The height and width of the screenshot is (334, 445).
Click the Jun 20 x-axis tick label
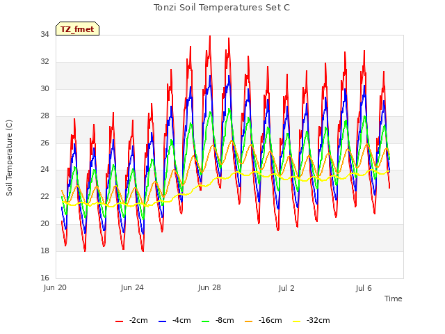click(55, 287)
